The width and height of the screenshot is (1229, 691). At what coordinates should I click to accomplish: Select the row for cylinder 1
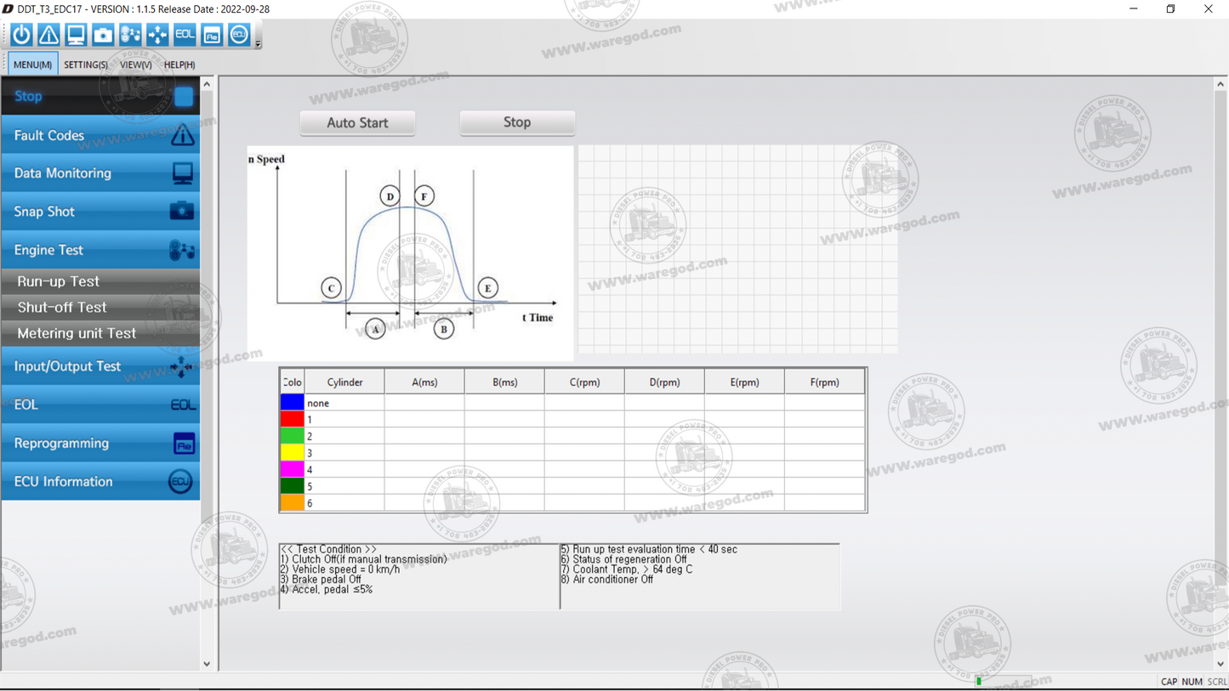pyautogui.click(x=340, y=419)
